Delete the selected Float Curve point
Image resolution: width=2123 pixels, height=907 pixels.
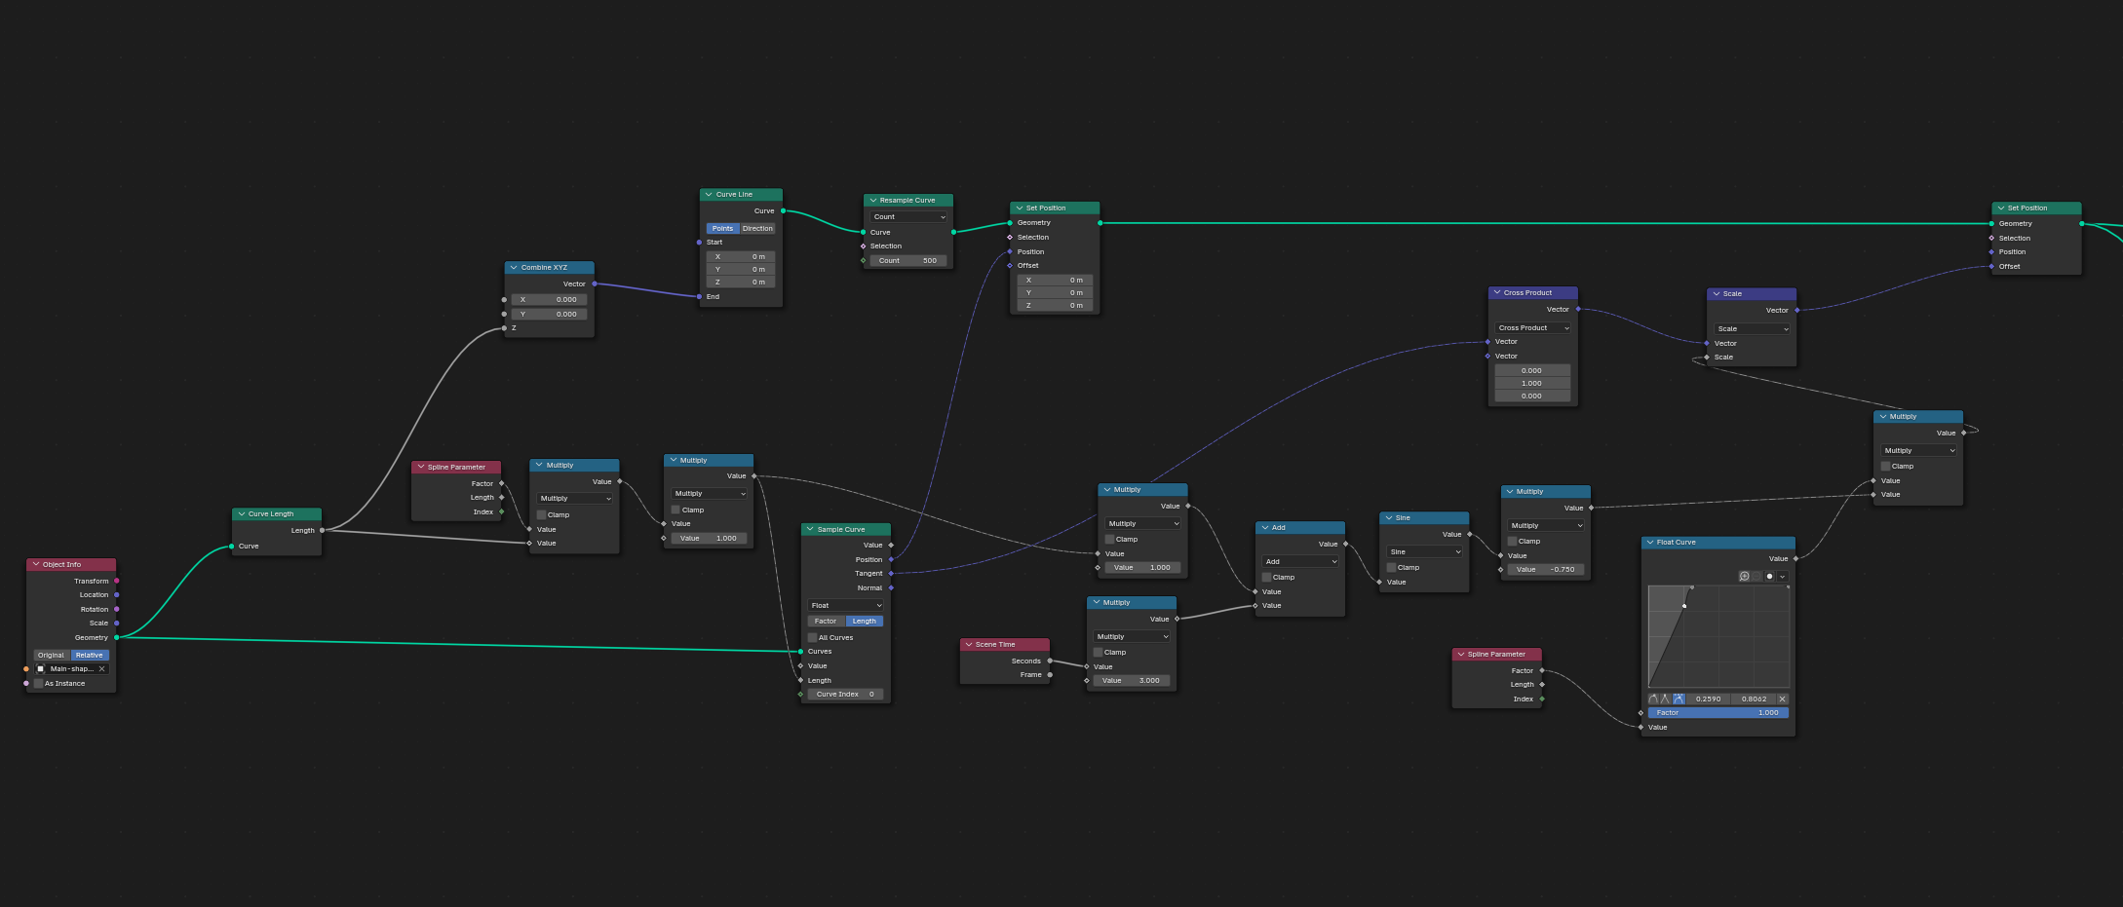[x=1783, y=699]
